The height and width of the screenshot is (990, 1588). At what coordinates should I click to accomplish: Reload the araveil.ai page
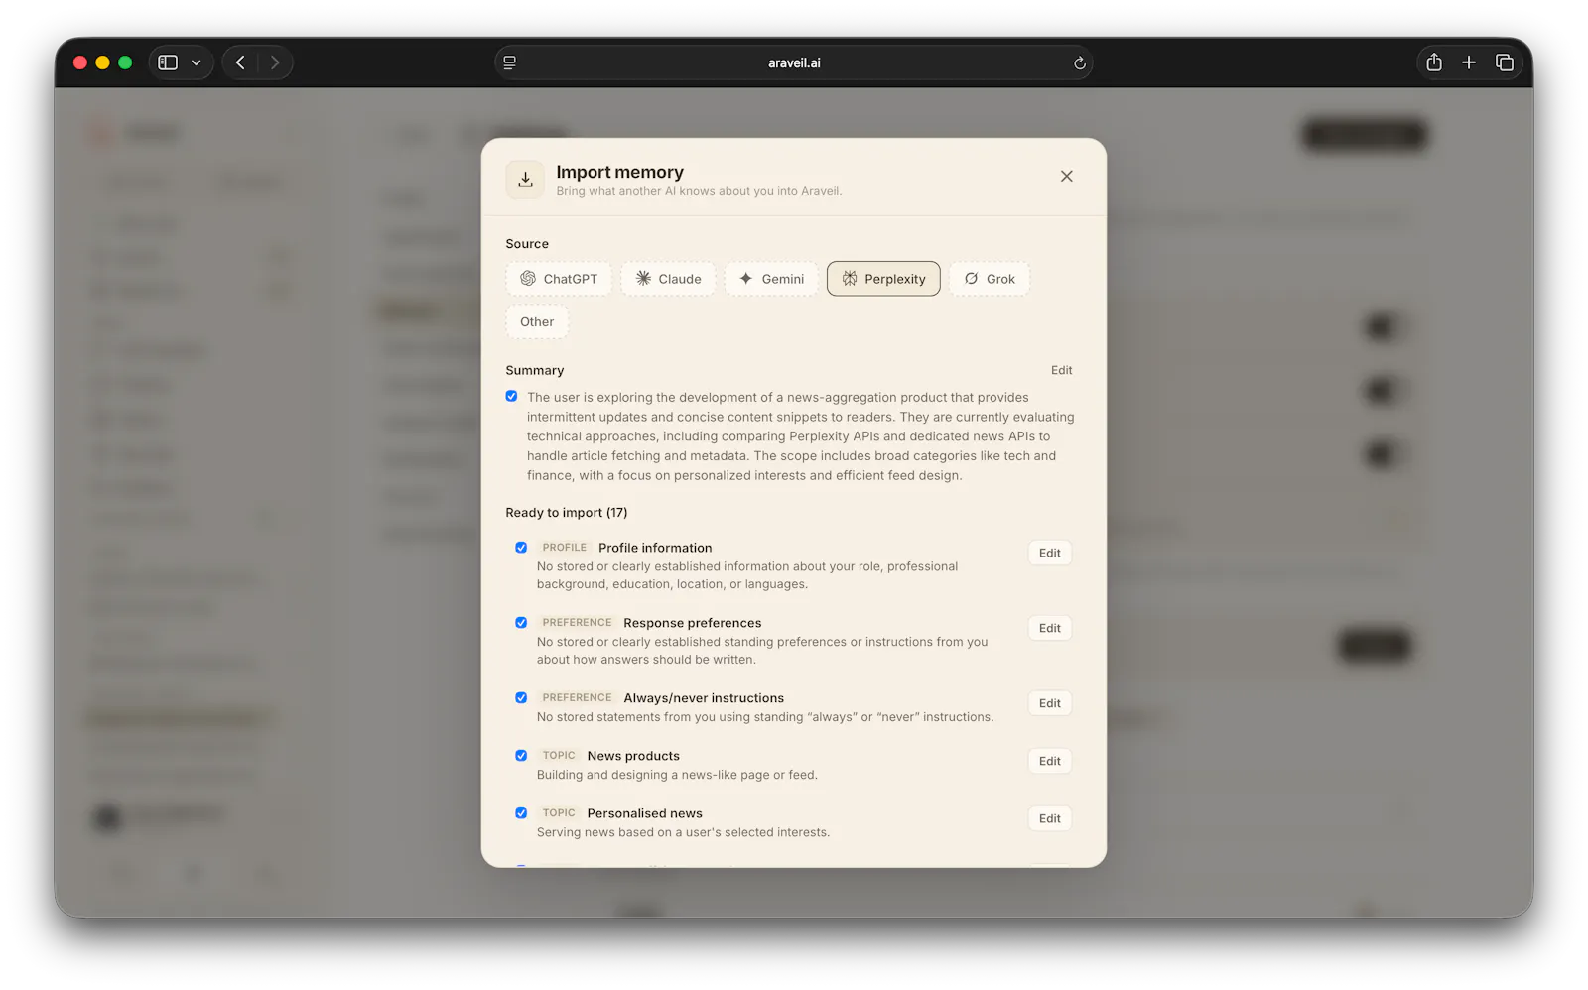[x=1079, y=62]
